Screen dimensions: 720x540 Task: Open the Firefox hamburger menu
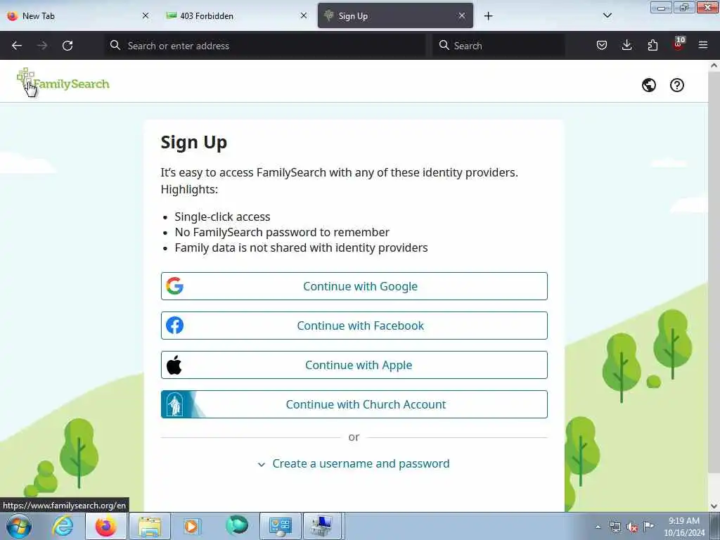click(703, 45)
